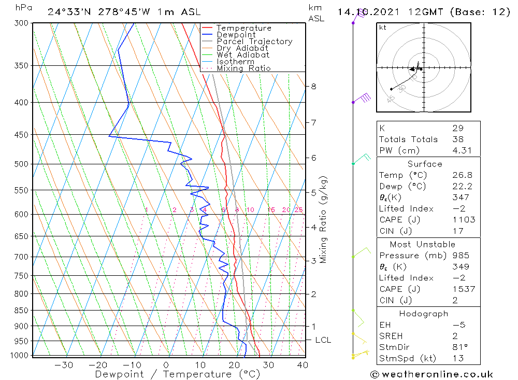This screenshot has height=380, width=518.
Task: Click the K index value 29
Action: coord(458,128)
